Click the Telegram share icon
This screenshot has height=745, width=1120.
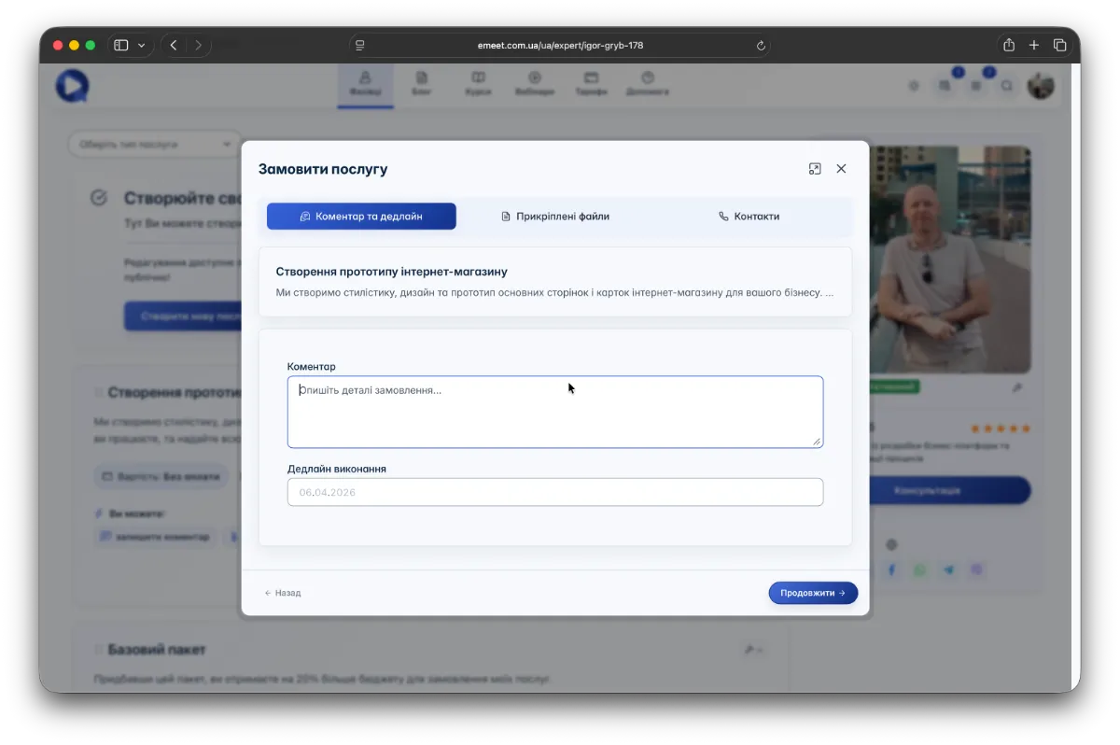click(949, 569)
